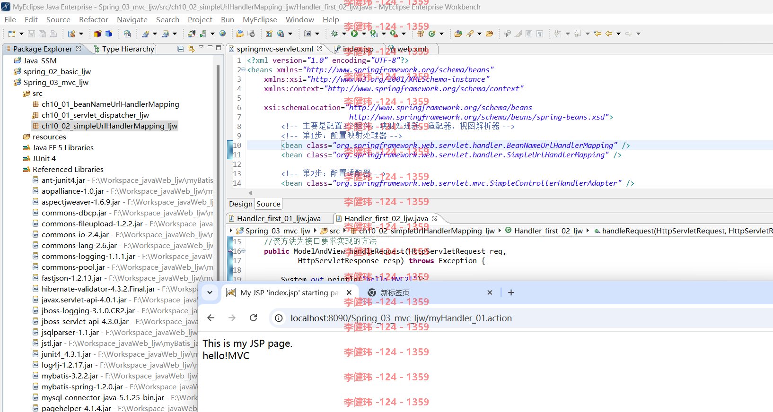Click the Debug bug icon
The image size is (773, 412).
click(334, 34)
